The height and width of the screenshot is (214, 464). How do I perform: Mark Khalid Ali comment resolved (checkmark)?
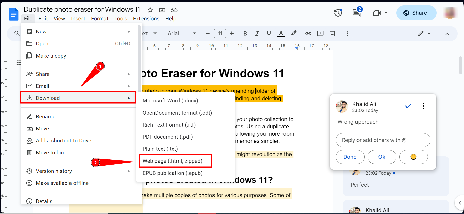(408, 106)
